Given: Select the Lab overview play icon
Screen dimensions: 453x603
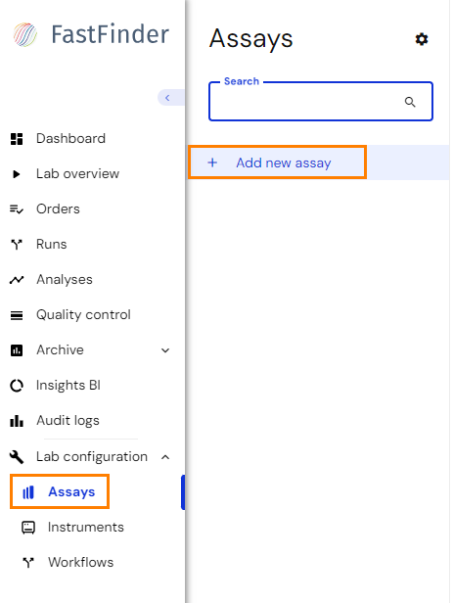Looking at the screenshot, I should 16,174.
